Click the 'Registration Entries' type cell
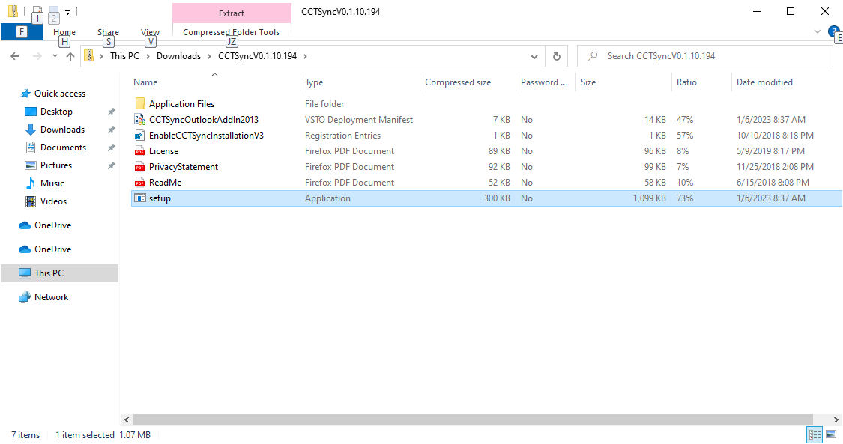Image resolution: width=843 pixels, height=444 pixels. tap(342, 136)
